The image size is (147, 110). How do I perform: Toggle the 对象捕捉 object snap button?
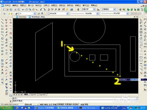(61, 104)
